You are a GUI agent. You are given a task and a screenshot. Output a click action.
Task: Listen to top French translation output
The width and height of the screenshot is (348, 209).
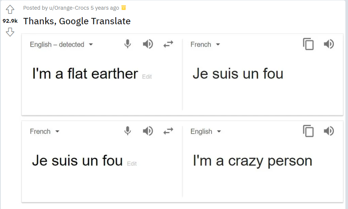pos(329,44)
